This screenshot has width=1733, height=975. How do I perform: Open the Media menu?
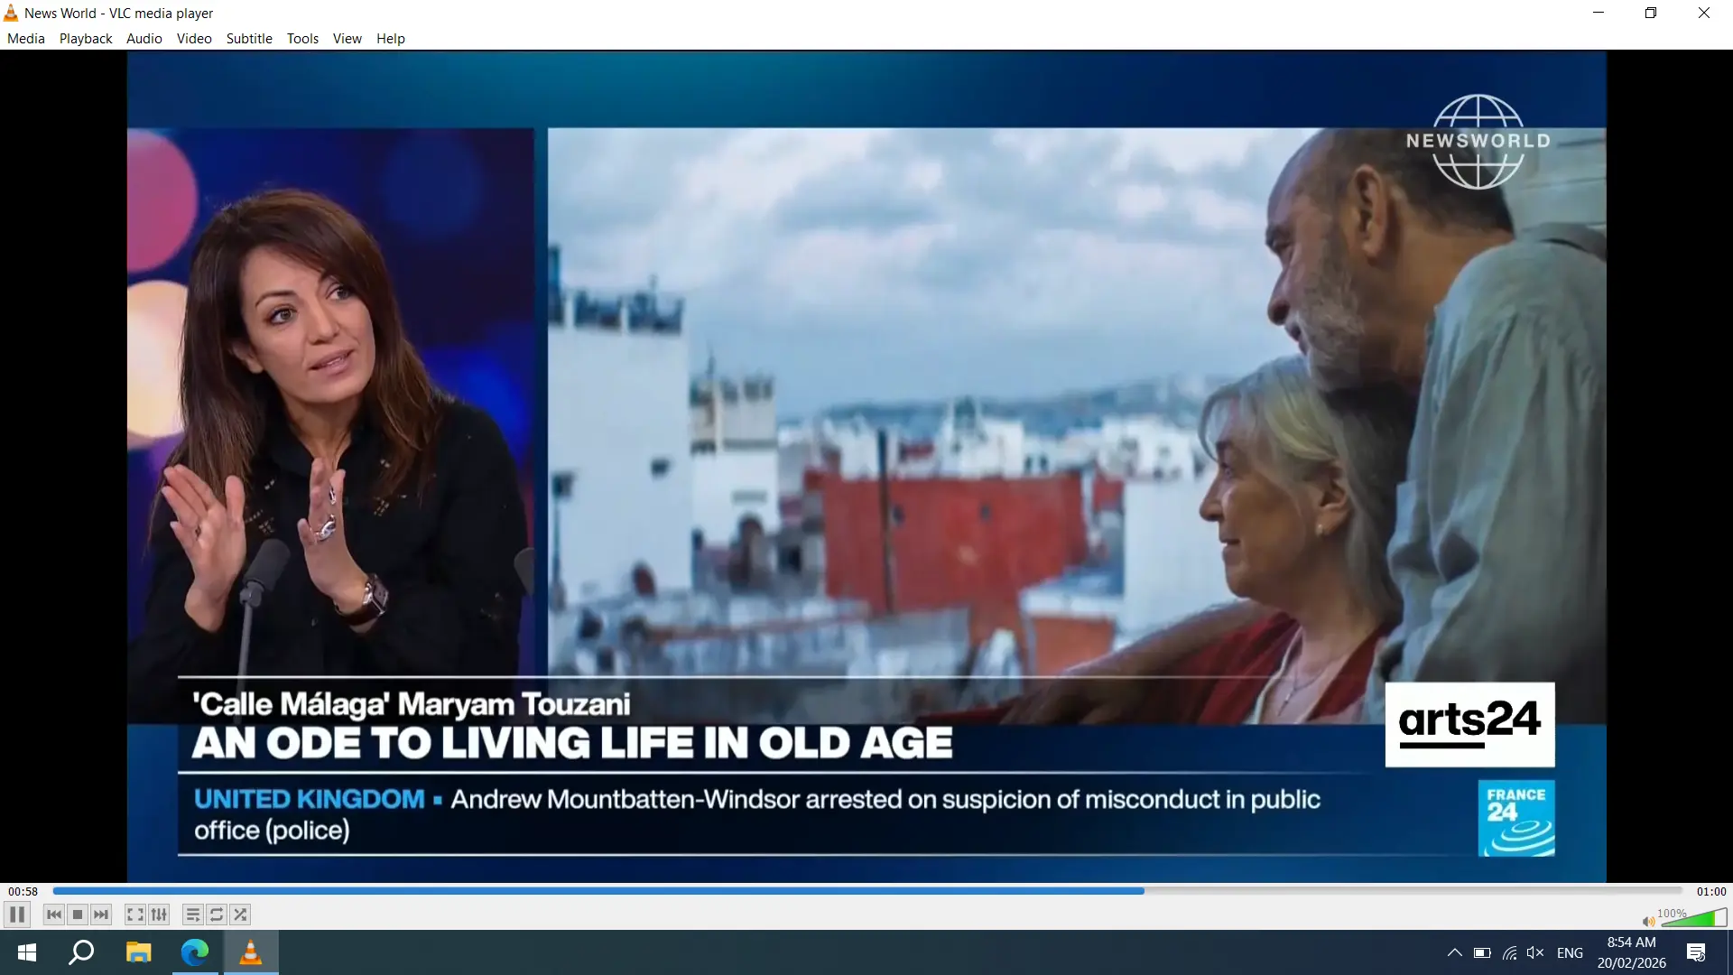(26, 39)
